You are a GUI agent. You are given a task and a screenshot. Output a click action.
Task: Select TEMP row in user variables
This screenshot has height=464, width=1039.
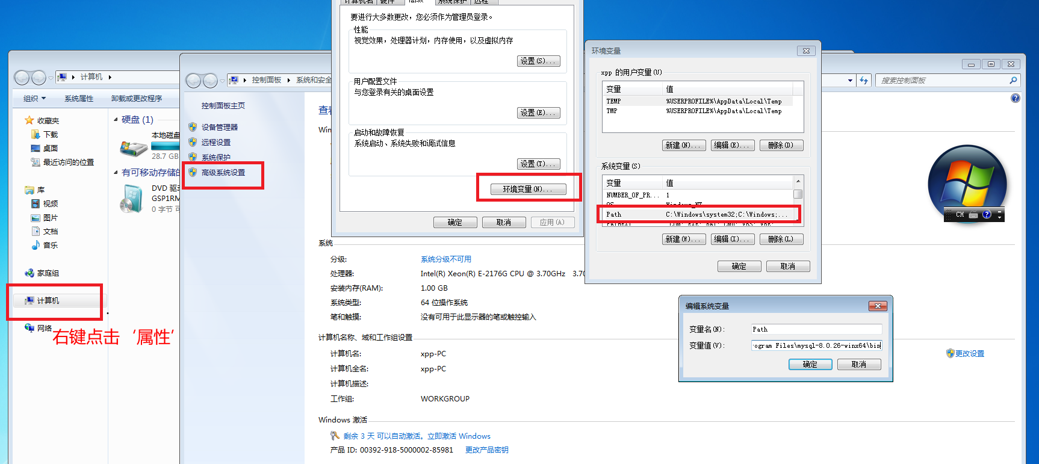pyautogui.click(x=698, y=101)
